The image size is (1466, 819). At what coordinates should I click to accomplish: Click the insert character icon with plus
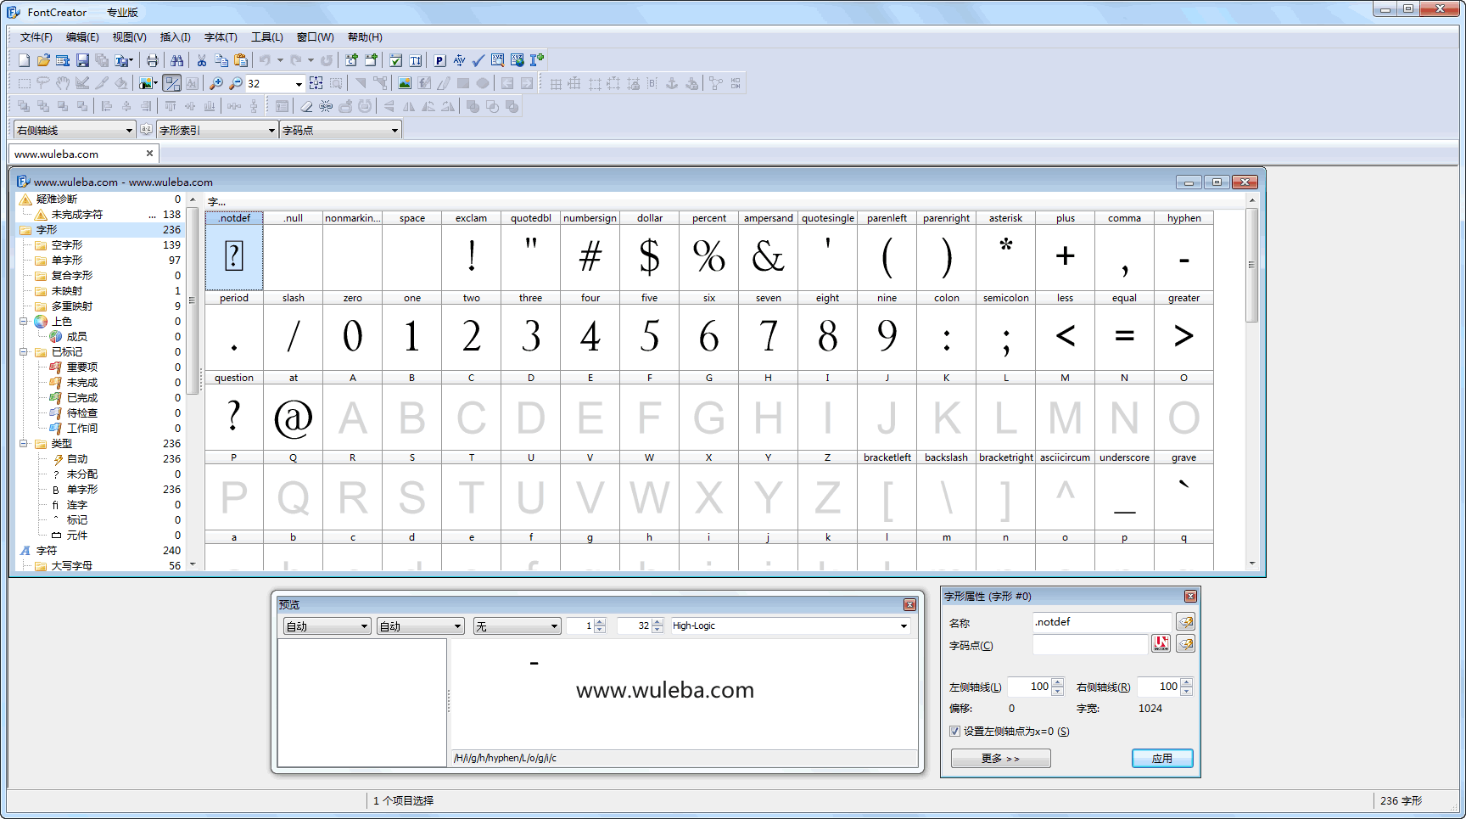351,60
